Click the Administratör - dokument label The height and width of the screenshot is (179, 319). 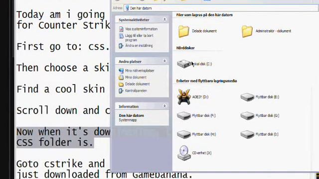click(x=273, y=31)
